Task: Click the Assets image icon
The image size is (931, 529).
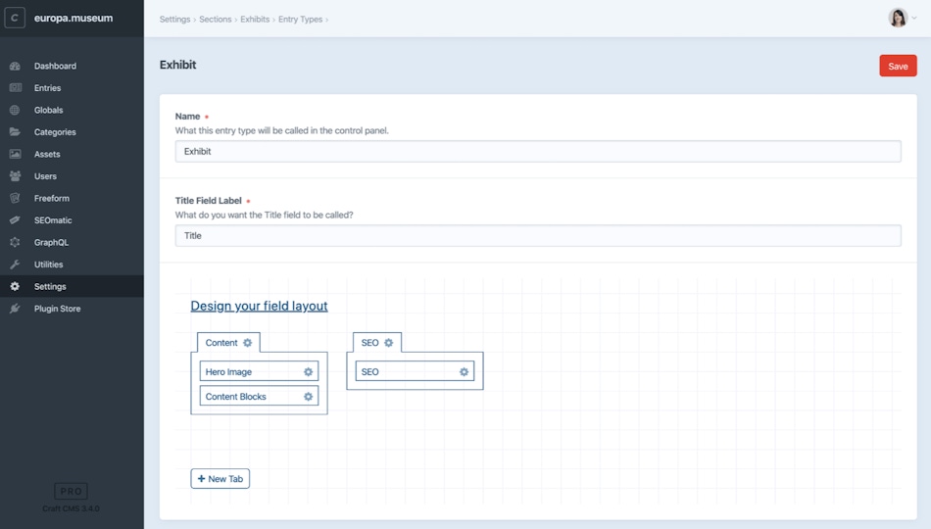Action: click(x=15, y=155)
